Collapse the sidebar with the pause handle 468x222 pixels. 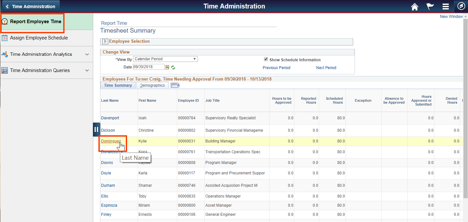pyautogui.click(x=96, y=129)
